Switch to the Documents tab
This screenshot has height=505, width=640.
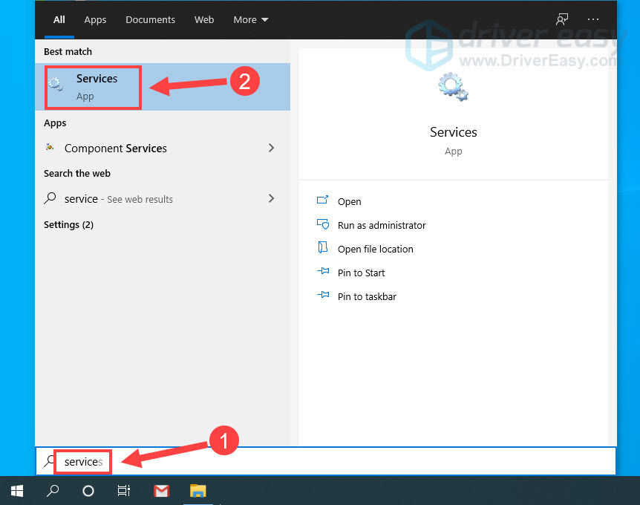coord(150,20)
